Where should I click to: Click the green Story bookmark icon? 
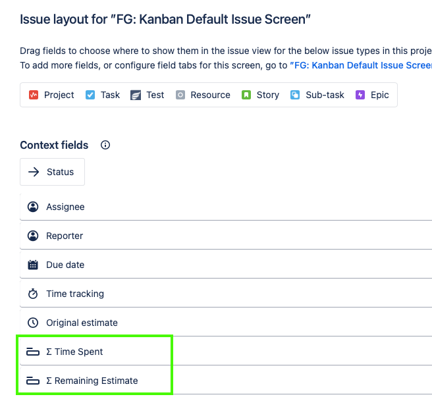246,95
